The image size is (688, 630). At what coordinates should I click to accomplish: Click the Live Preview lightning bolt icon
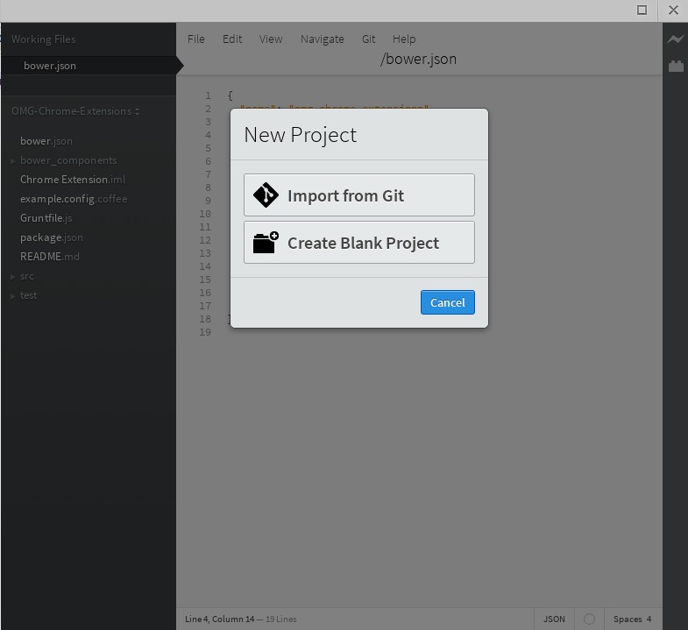[x=675, y=39]
